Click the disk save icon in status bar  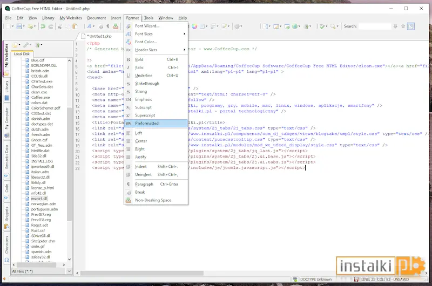(356, 280)
